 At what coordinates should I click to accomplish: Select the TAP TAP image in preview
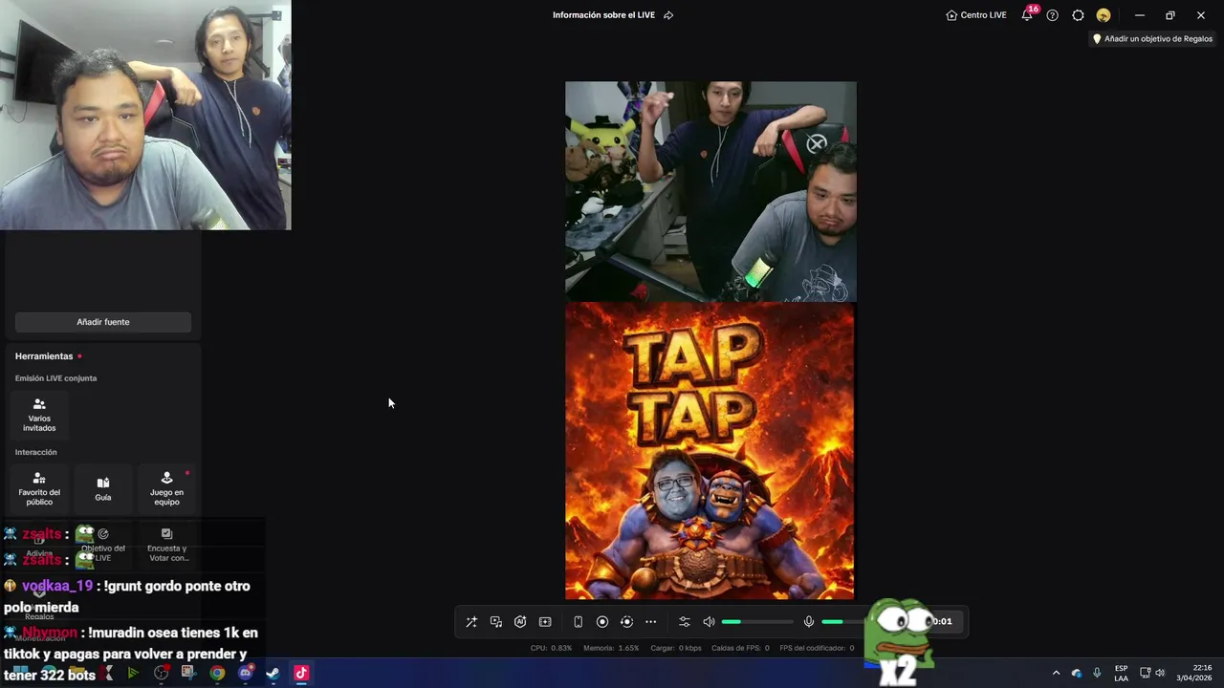(710, 451)
